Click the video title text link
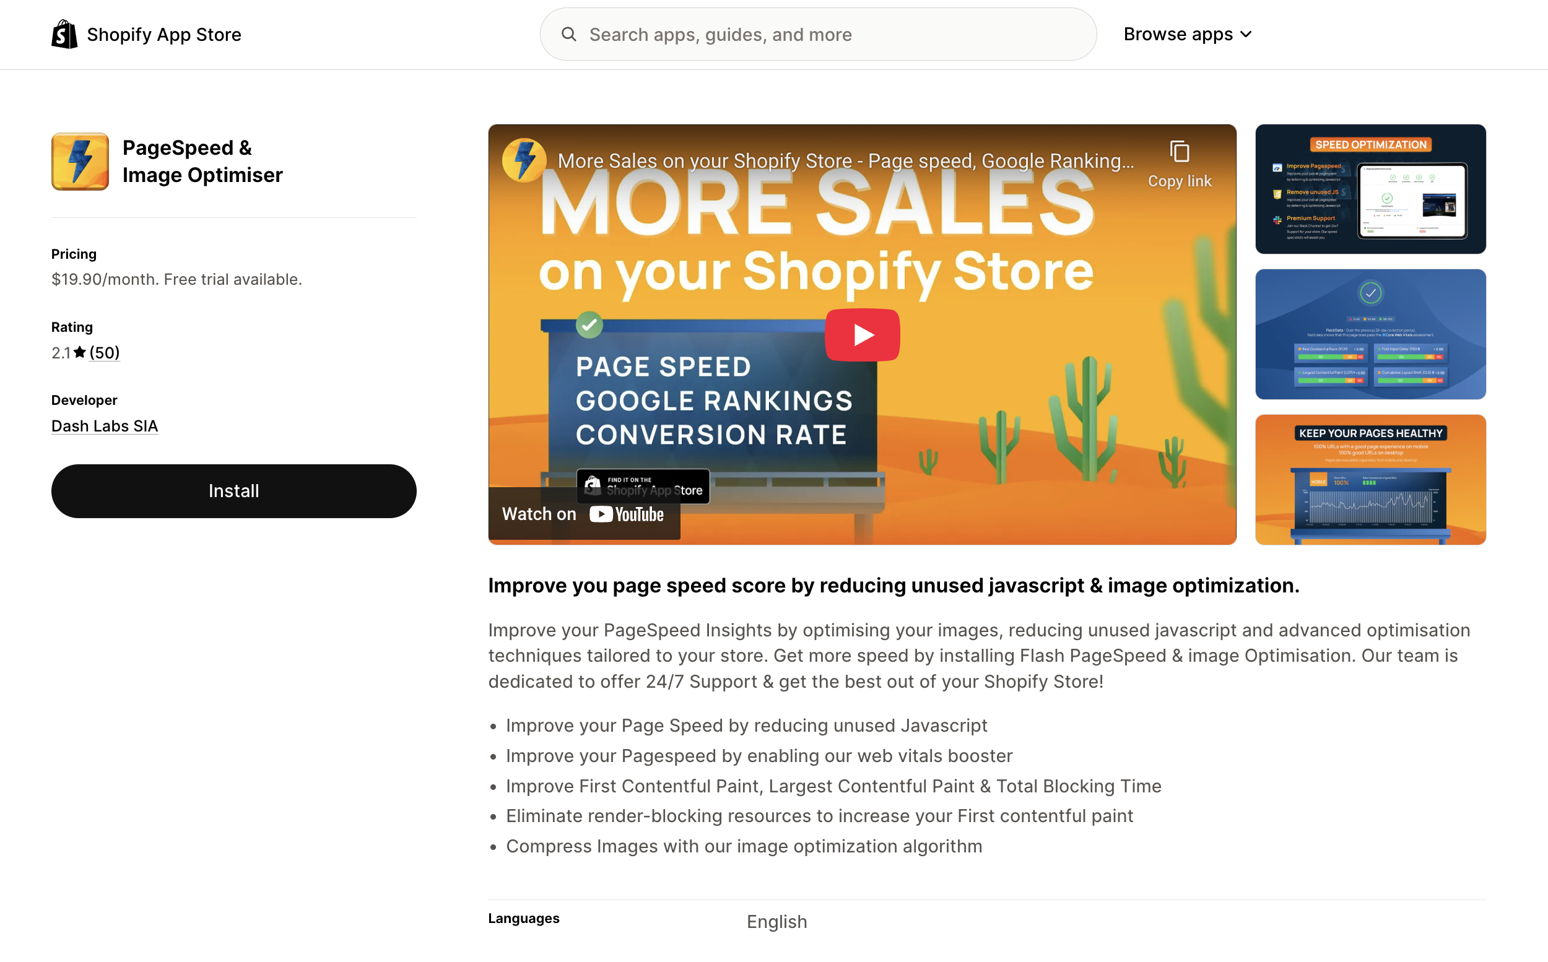Screen dimensions: 1548x962 click(845, 161)
